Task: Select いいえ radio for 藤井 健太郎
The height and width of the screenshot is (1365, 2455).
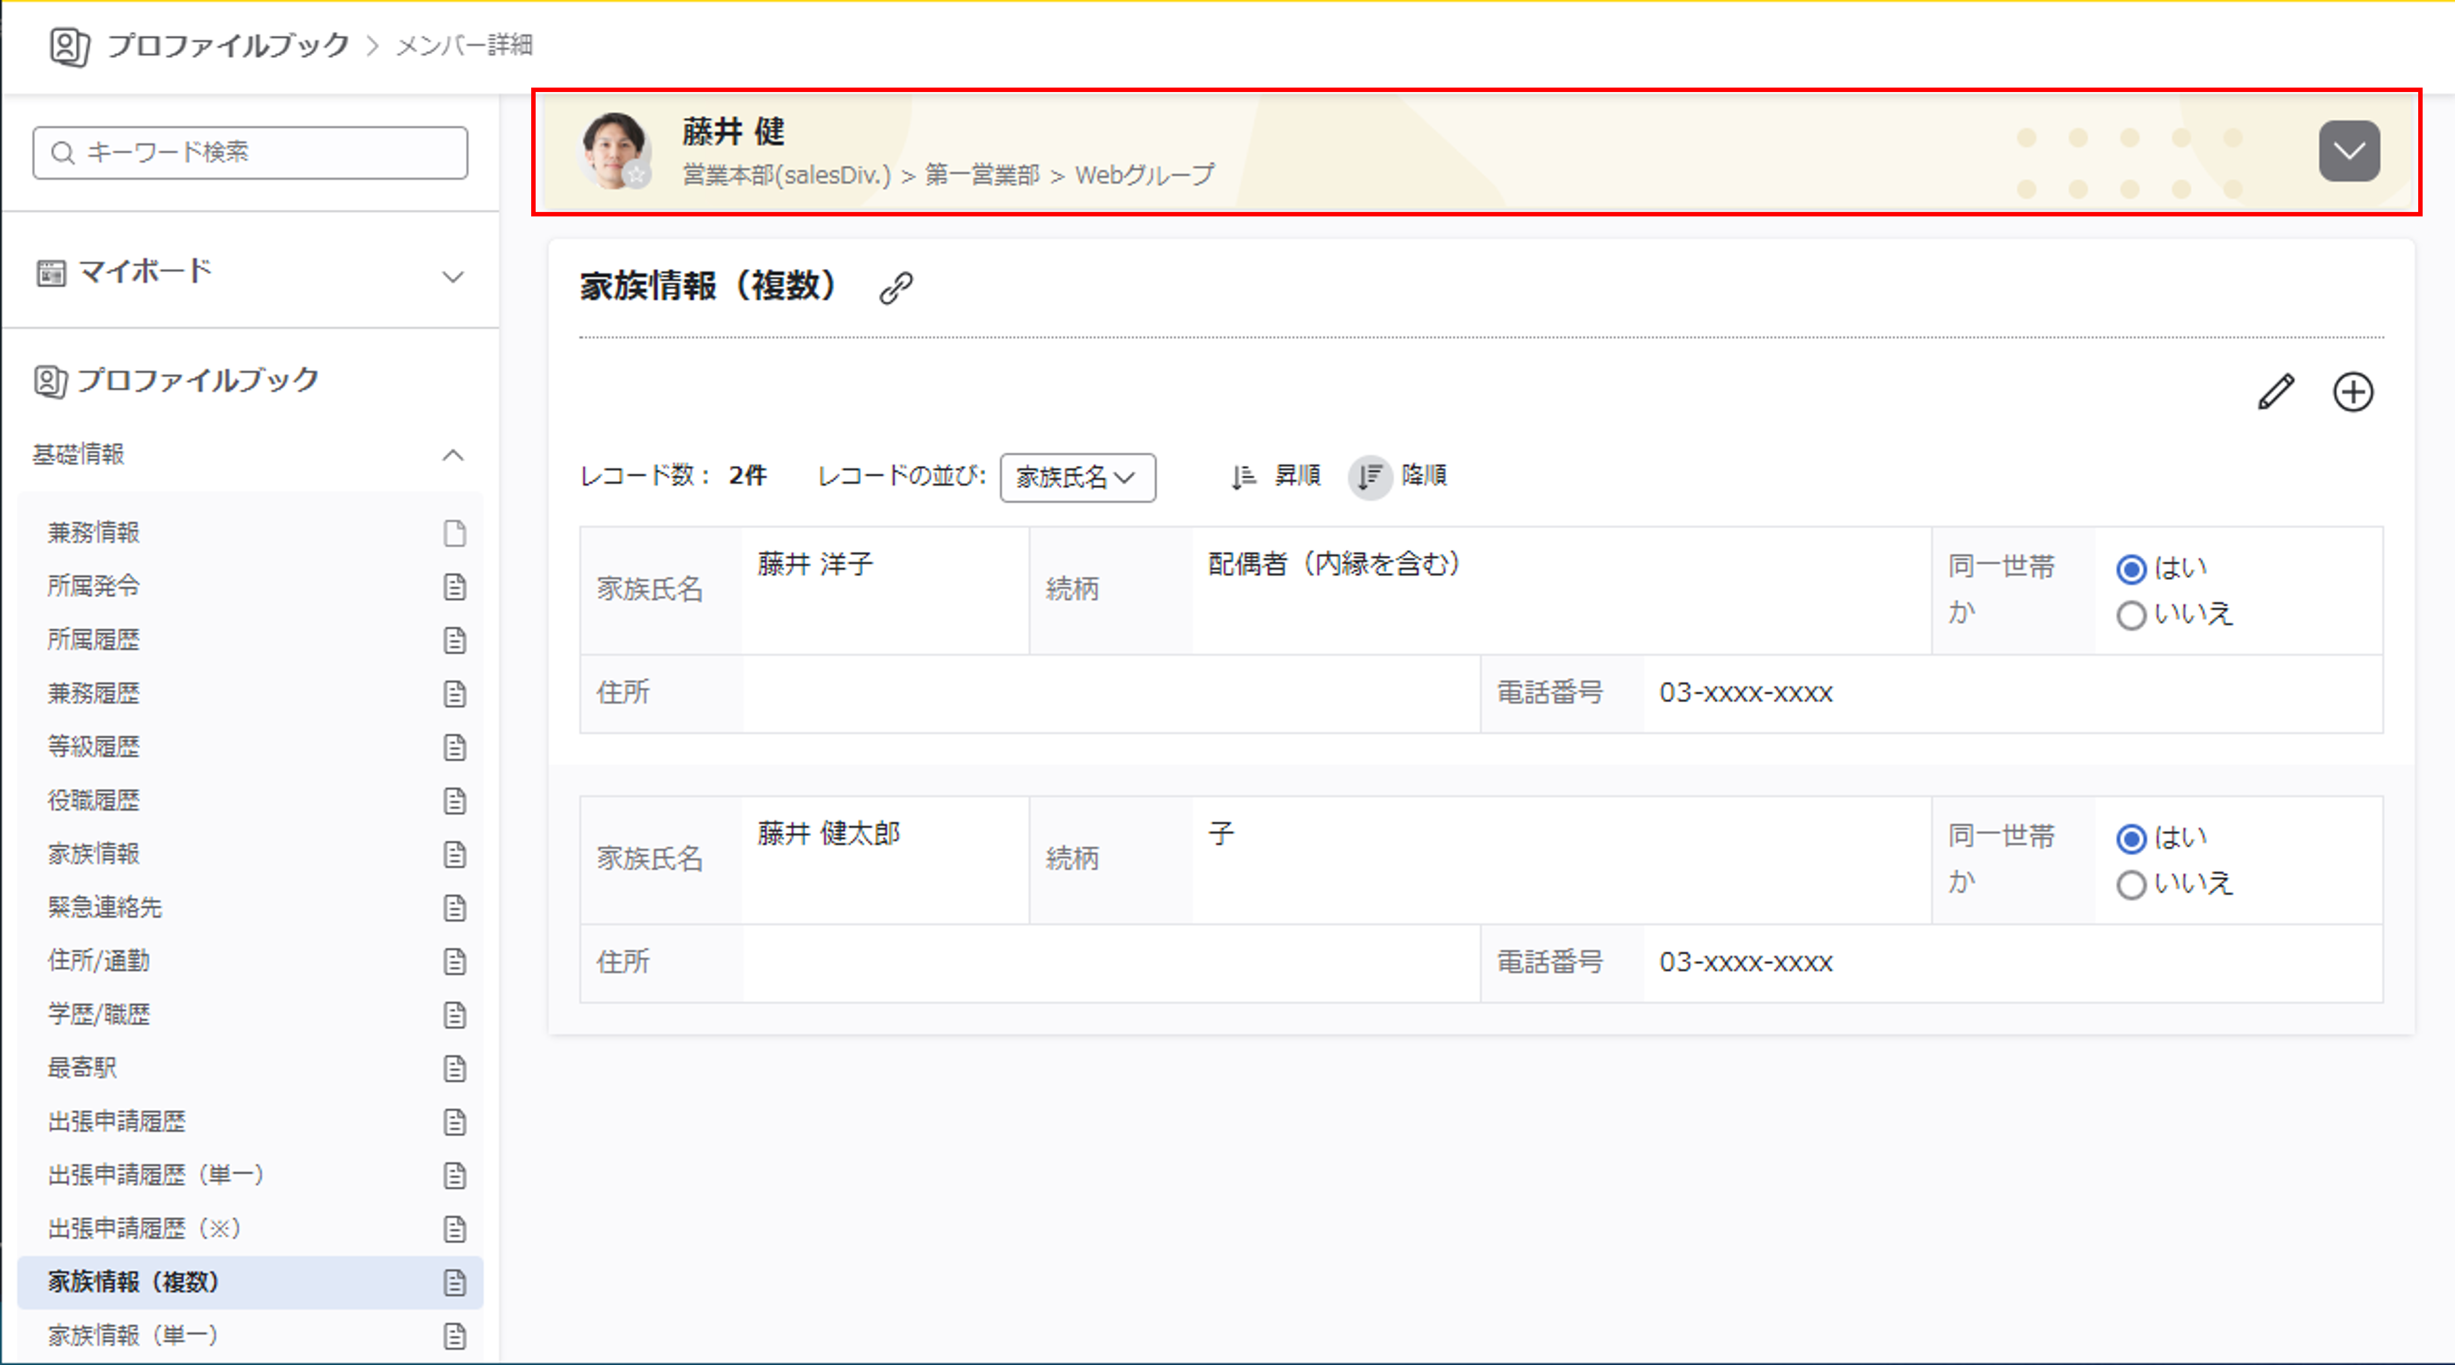Action: coord(2131,885)
